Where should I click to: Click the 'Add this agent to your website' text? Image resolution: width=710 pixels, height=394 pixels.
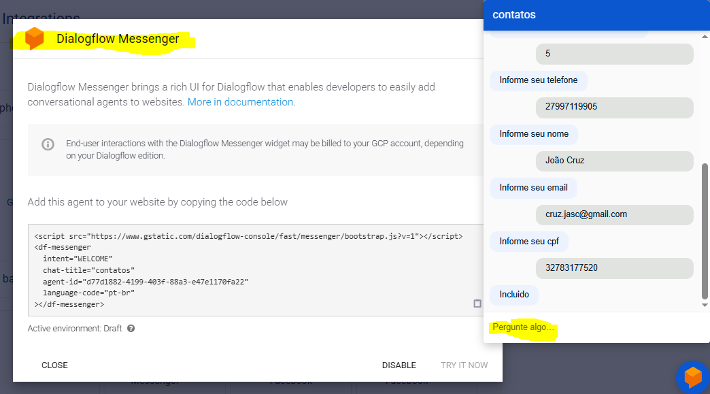pos(158,202)
